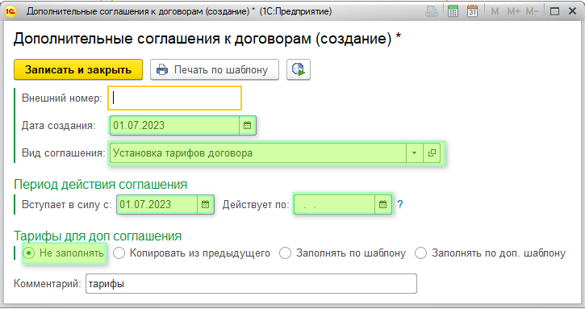Select the Не заполнять radio option
Viewport: 585px width, 309px height.
point(64,253)
